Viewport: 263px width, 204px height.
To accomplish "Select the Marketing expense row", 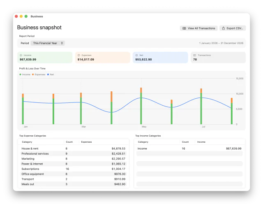I will [x=74, y=159].
